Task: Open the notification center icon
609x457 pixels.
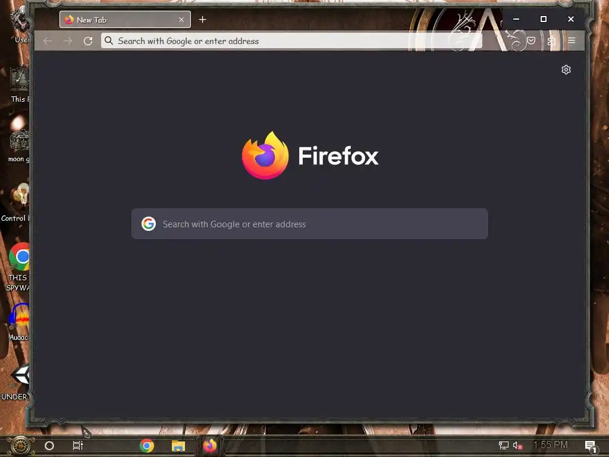Action: click(591, 446)
